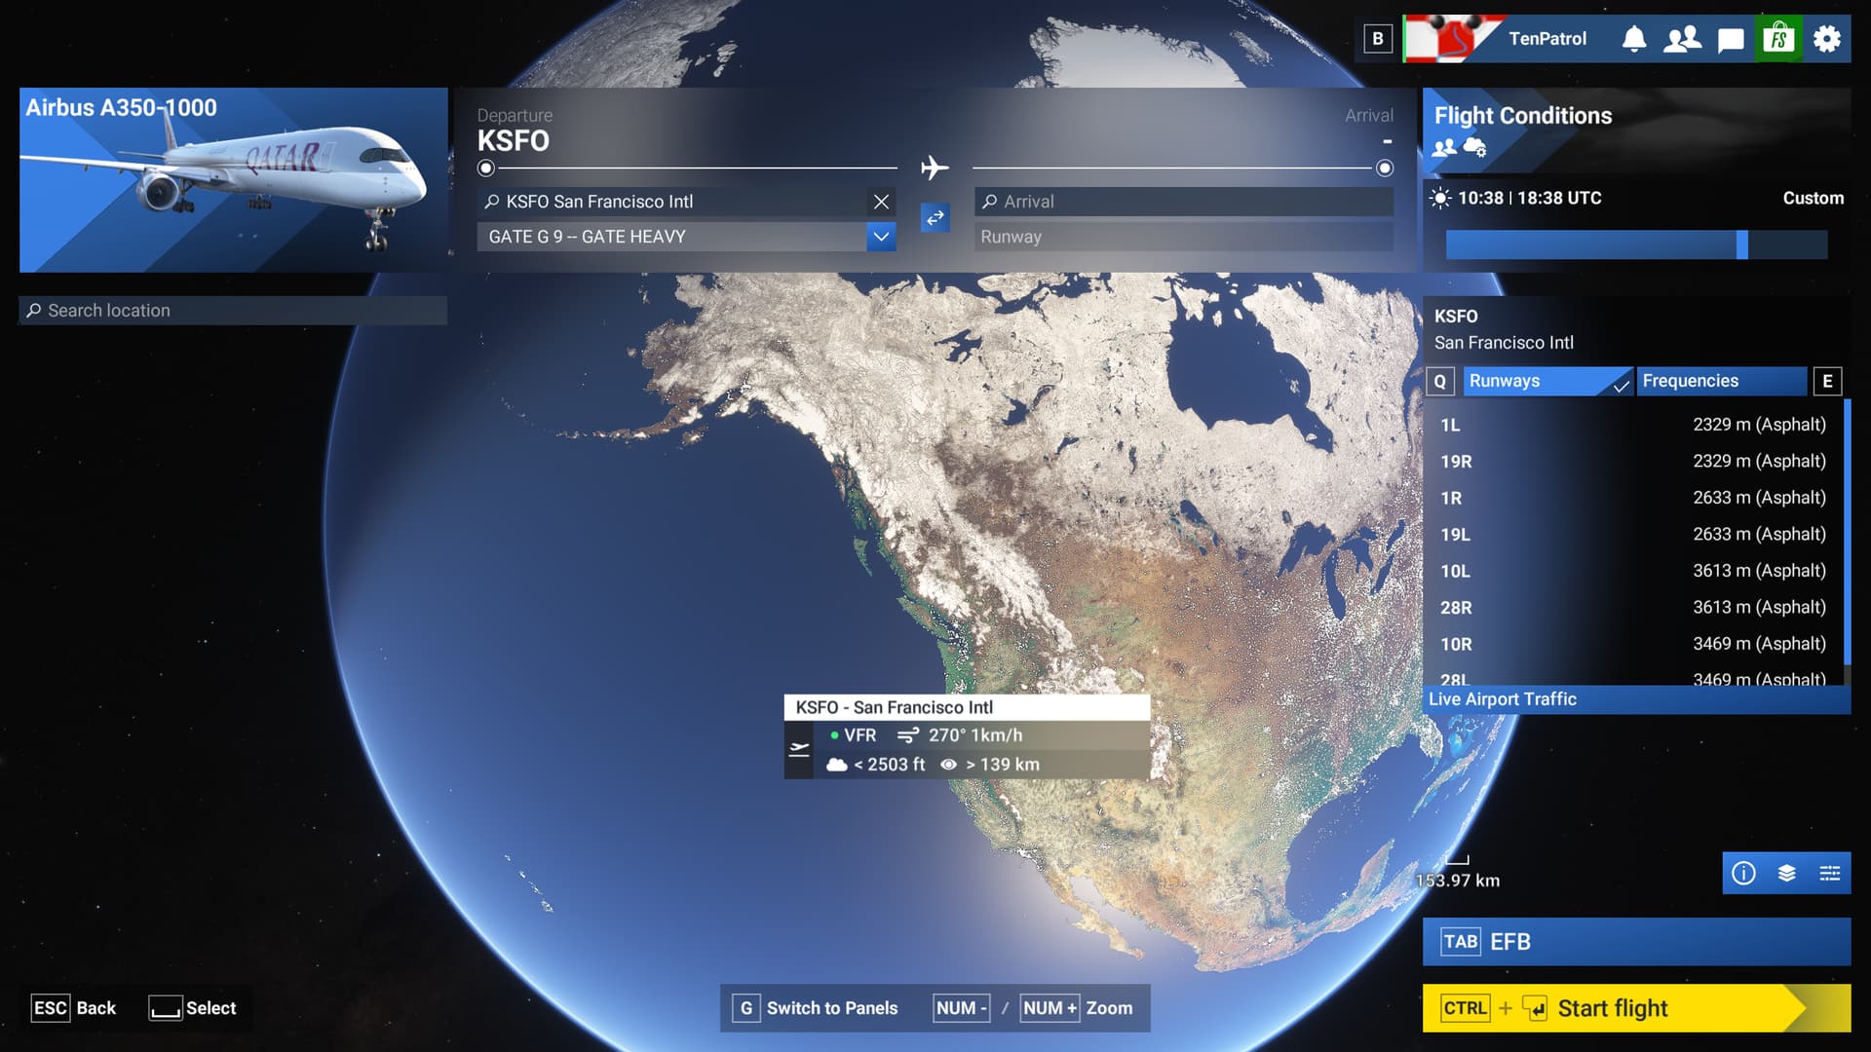Click the sun time-of-day icon
Viewport: 1871px width, 1052px height.
(x=1440, y=198)
